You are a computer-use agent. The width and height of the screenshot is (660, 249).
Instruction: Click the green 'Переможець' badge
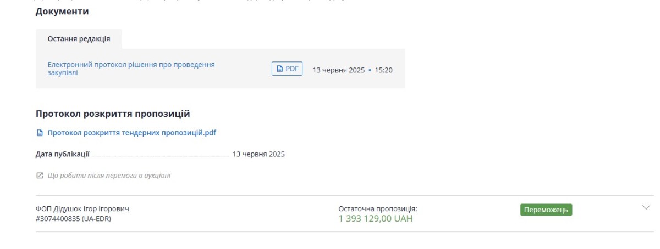click(546, 210)
